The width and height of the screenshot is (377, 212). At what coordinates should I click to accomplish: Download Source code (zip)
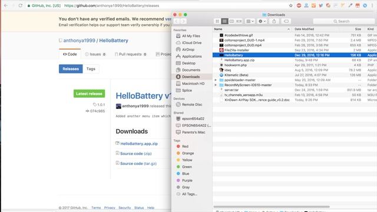(x=136, y=154)
